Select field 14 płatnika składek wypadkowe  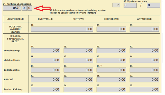point(144,60)
